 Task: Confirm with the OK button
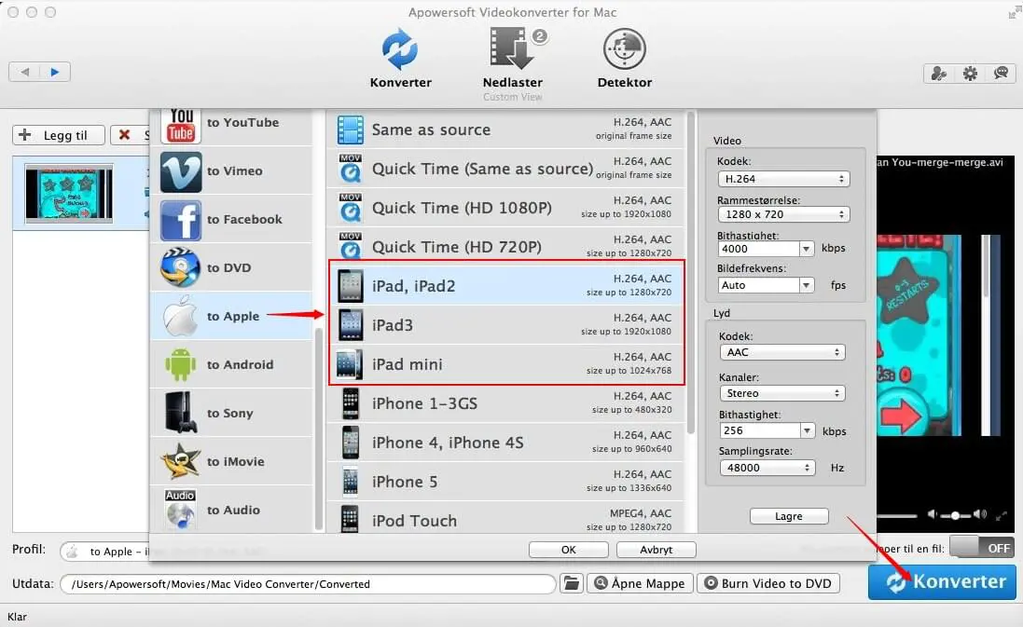[568, 550]
